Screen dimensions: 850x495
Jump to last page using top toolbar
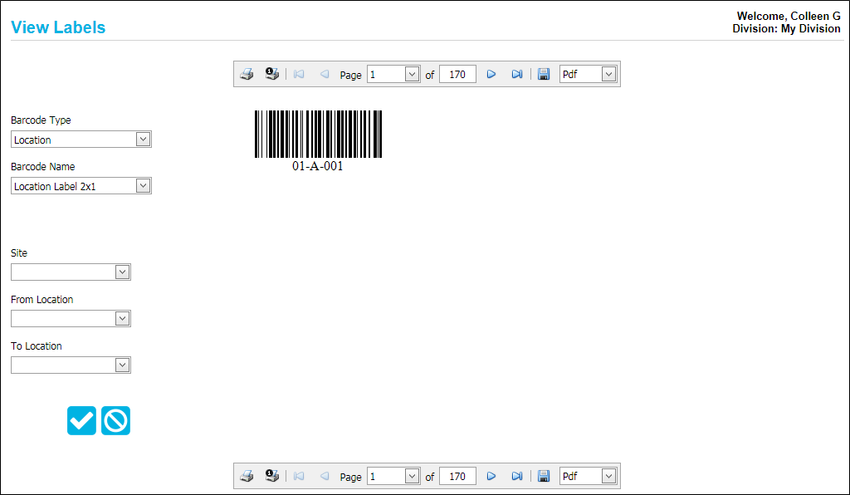pyautogui.click(x=516, y=74)
